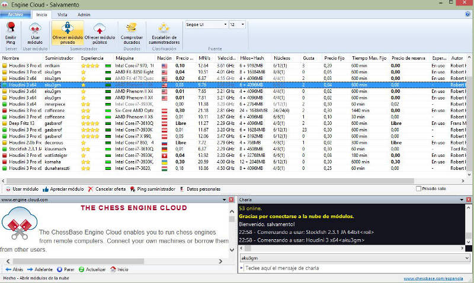Click the German flag in the klausmach row

[164, 149]
